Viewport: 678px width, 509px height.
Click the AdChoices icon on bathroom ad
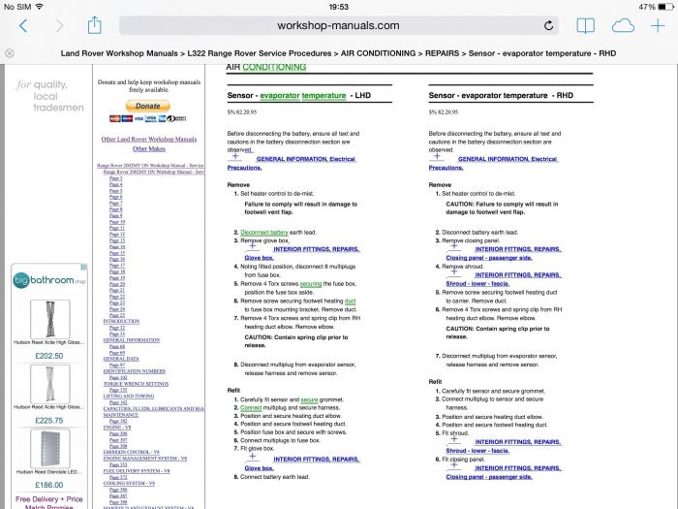[84, 267]
